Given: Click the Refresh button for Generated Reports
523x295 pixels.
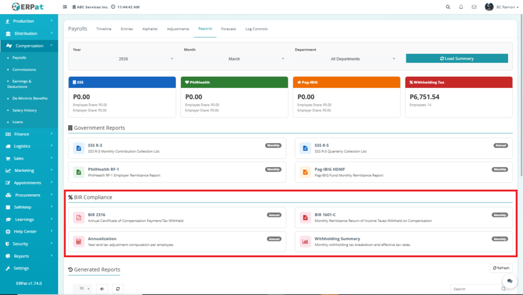Looking at the screenshot, I should pos(501,268).
